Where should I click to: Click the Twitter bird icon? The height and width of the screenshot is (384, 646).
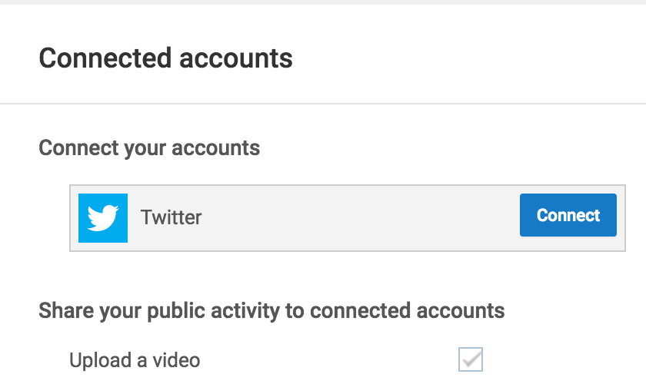click(x=103, y=218)
